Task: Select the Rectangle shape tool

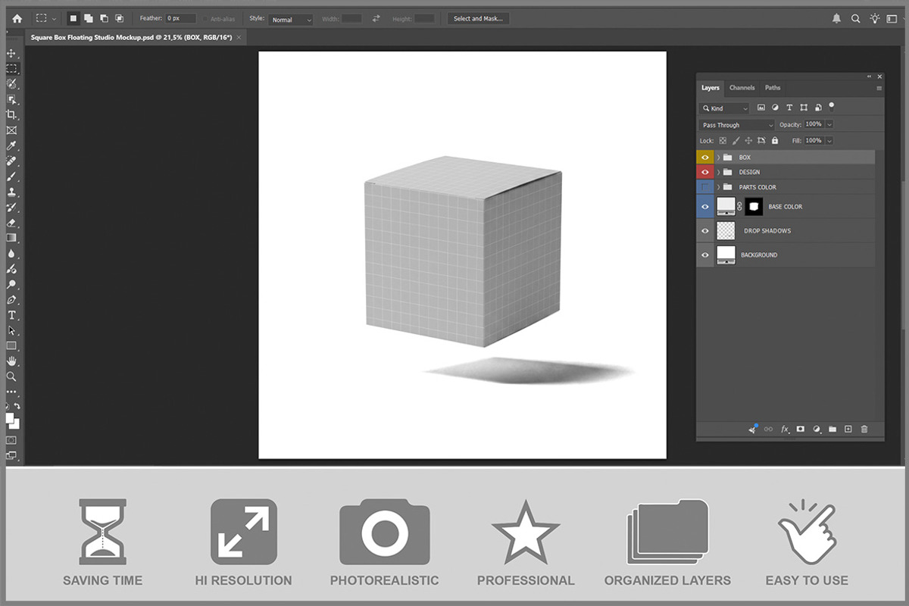Action: [11, 346]
